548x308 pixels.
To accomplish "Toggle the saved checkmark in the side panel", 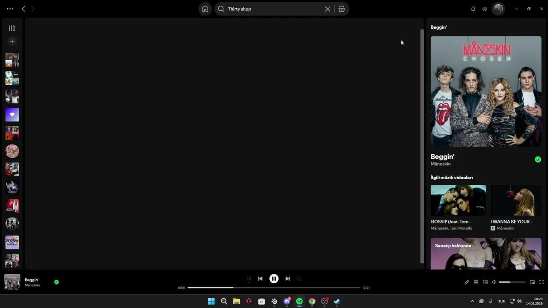I will (x=538, y=160).
